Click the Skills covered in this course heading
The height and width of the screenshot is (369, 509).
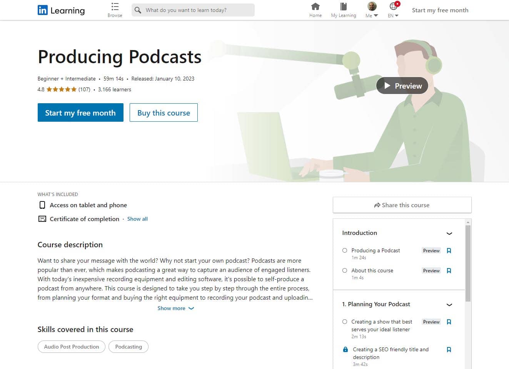coord(85,329)
